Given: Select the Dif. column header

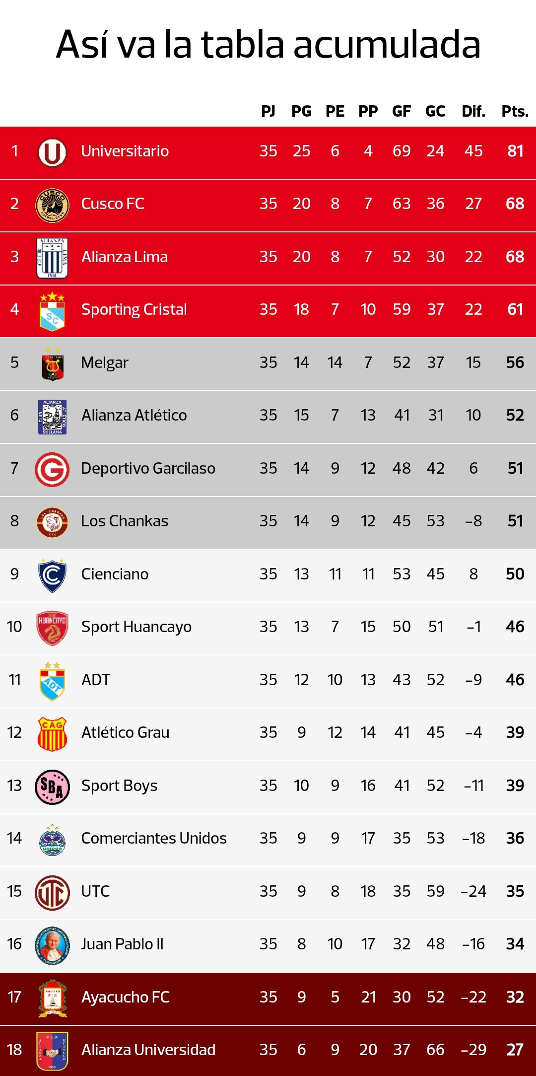Looking at the screenshot, I should (473, 111).
